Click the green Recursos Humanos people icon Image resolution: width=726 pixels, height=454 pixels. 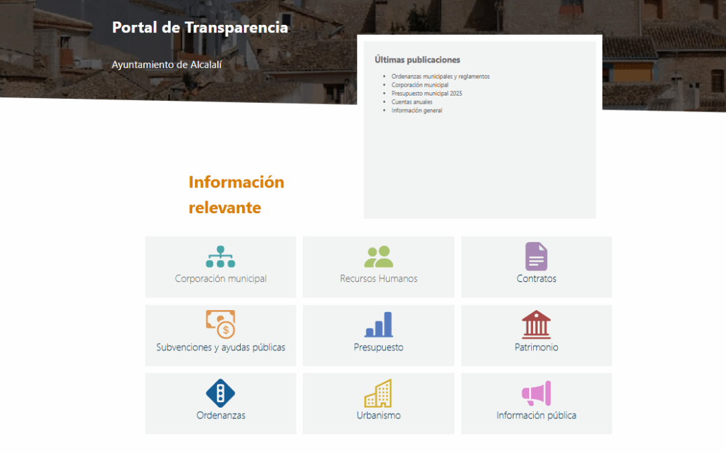(378, 256)
